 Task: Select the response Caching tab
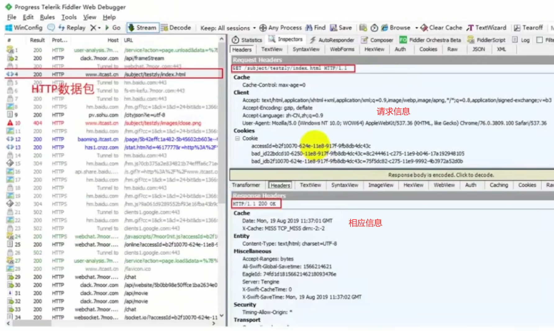pos(499,185)
